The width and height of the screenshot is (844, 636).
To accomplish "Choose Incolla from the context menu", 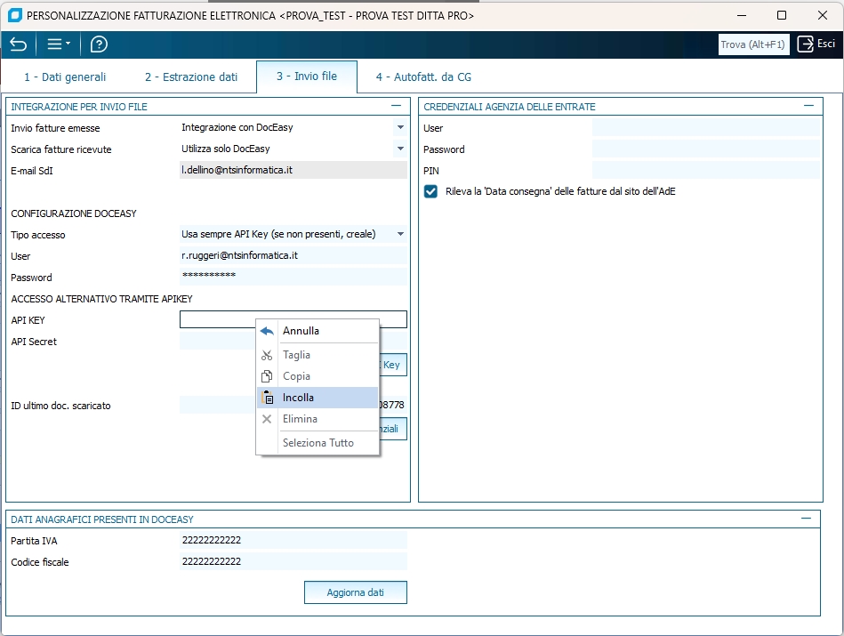I will [298, 398].
